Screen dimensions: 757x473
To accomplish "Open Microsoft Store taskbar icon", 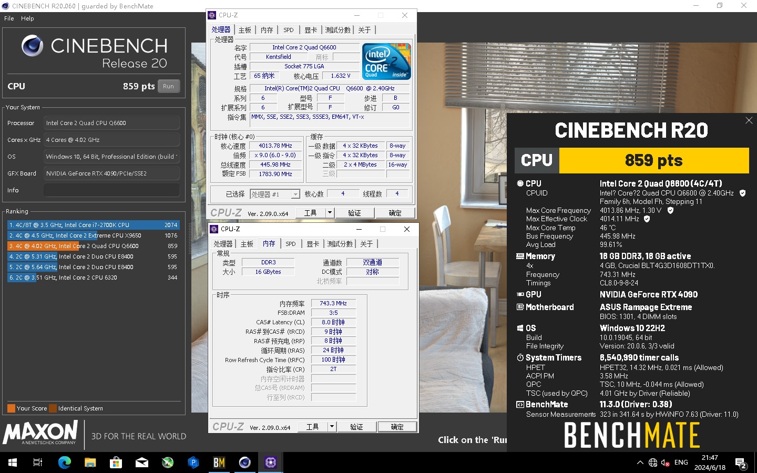I will coord(116,462).
